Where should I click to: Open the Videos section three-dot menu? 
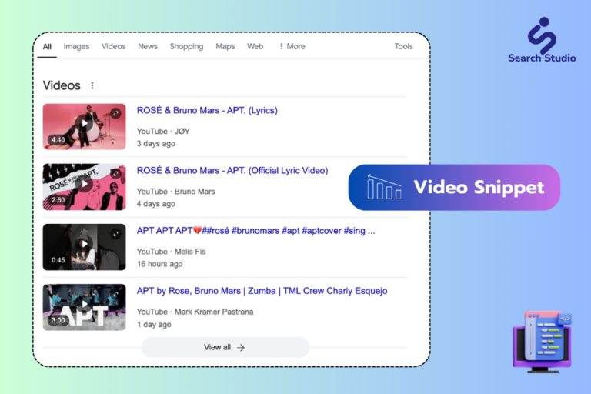tap(92, 85)
